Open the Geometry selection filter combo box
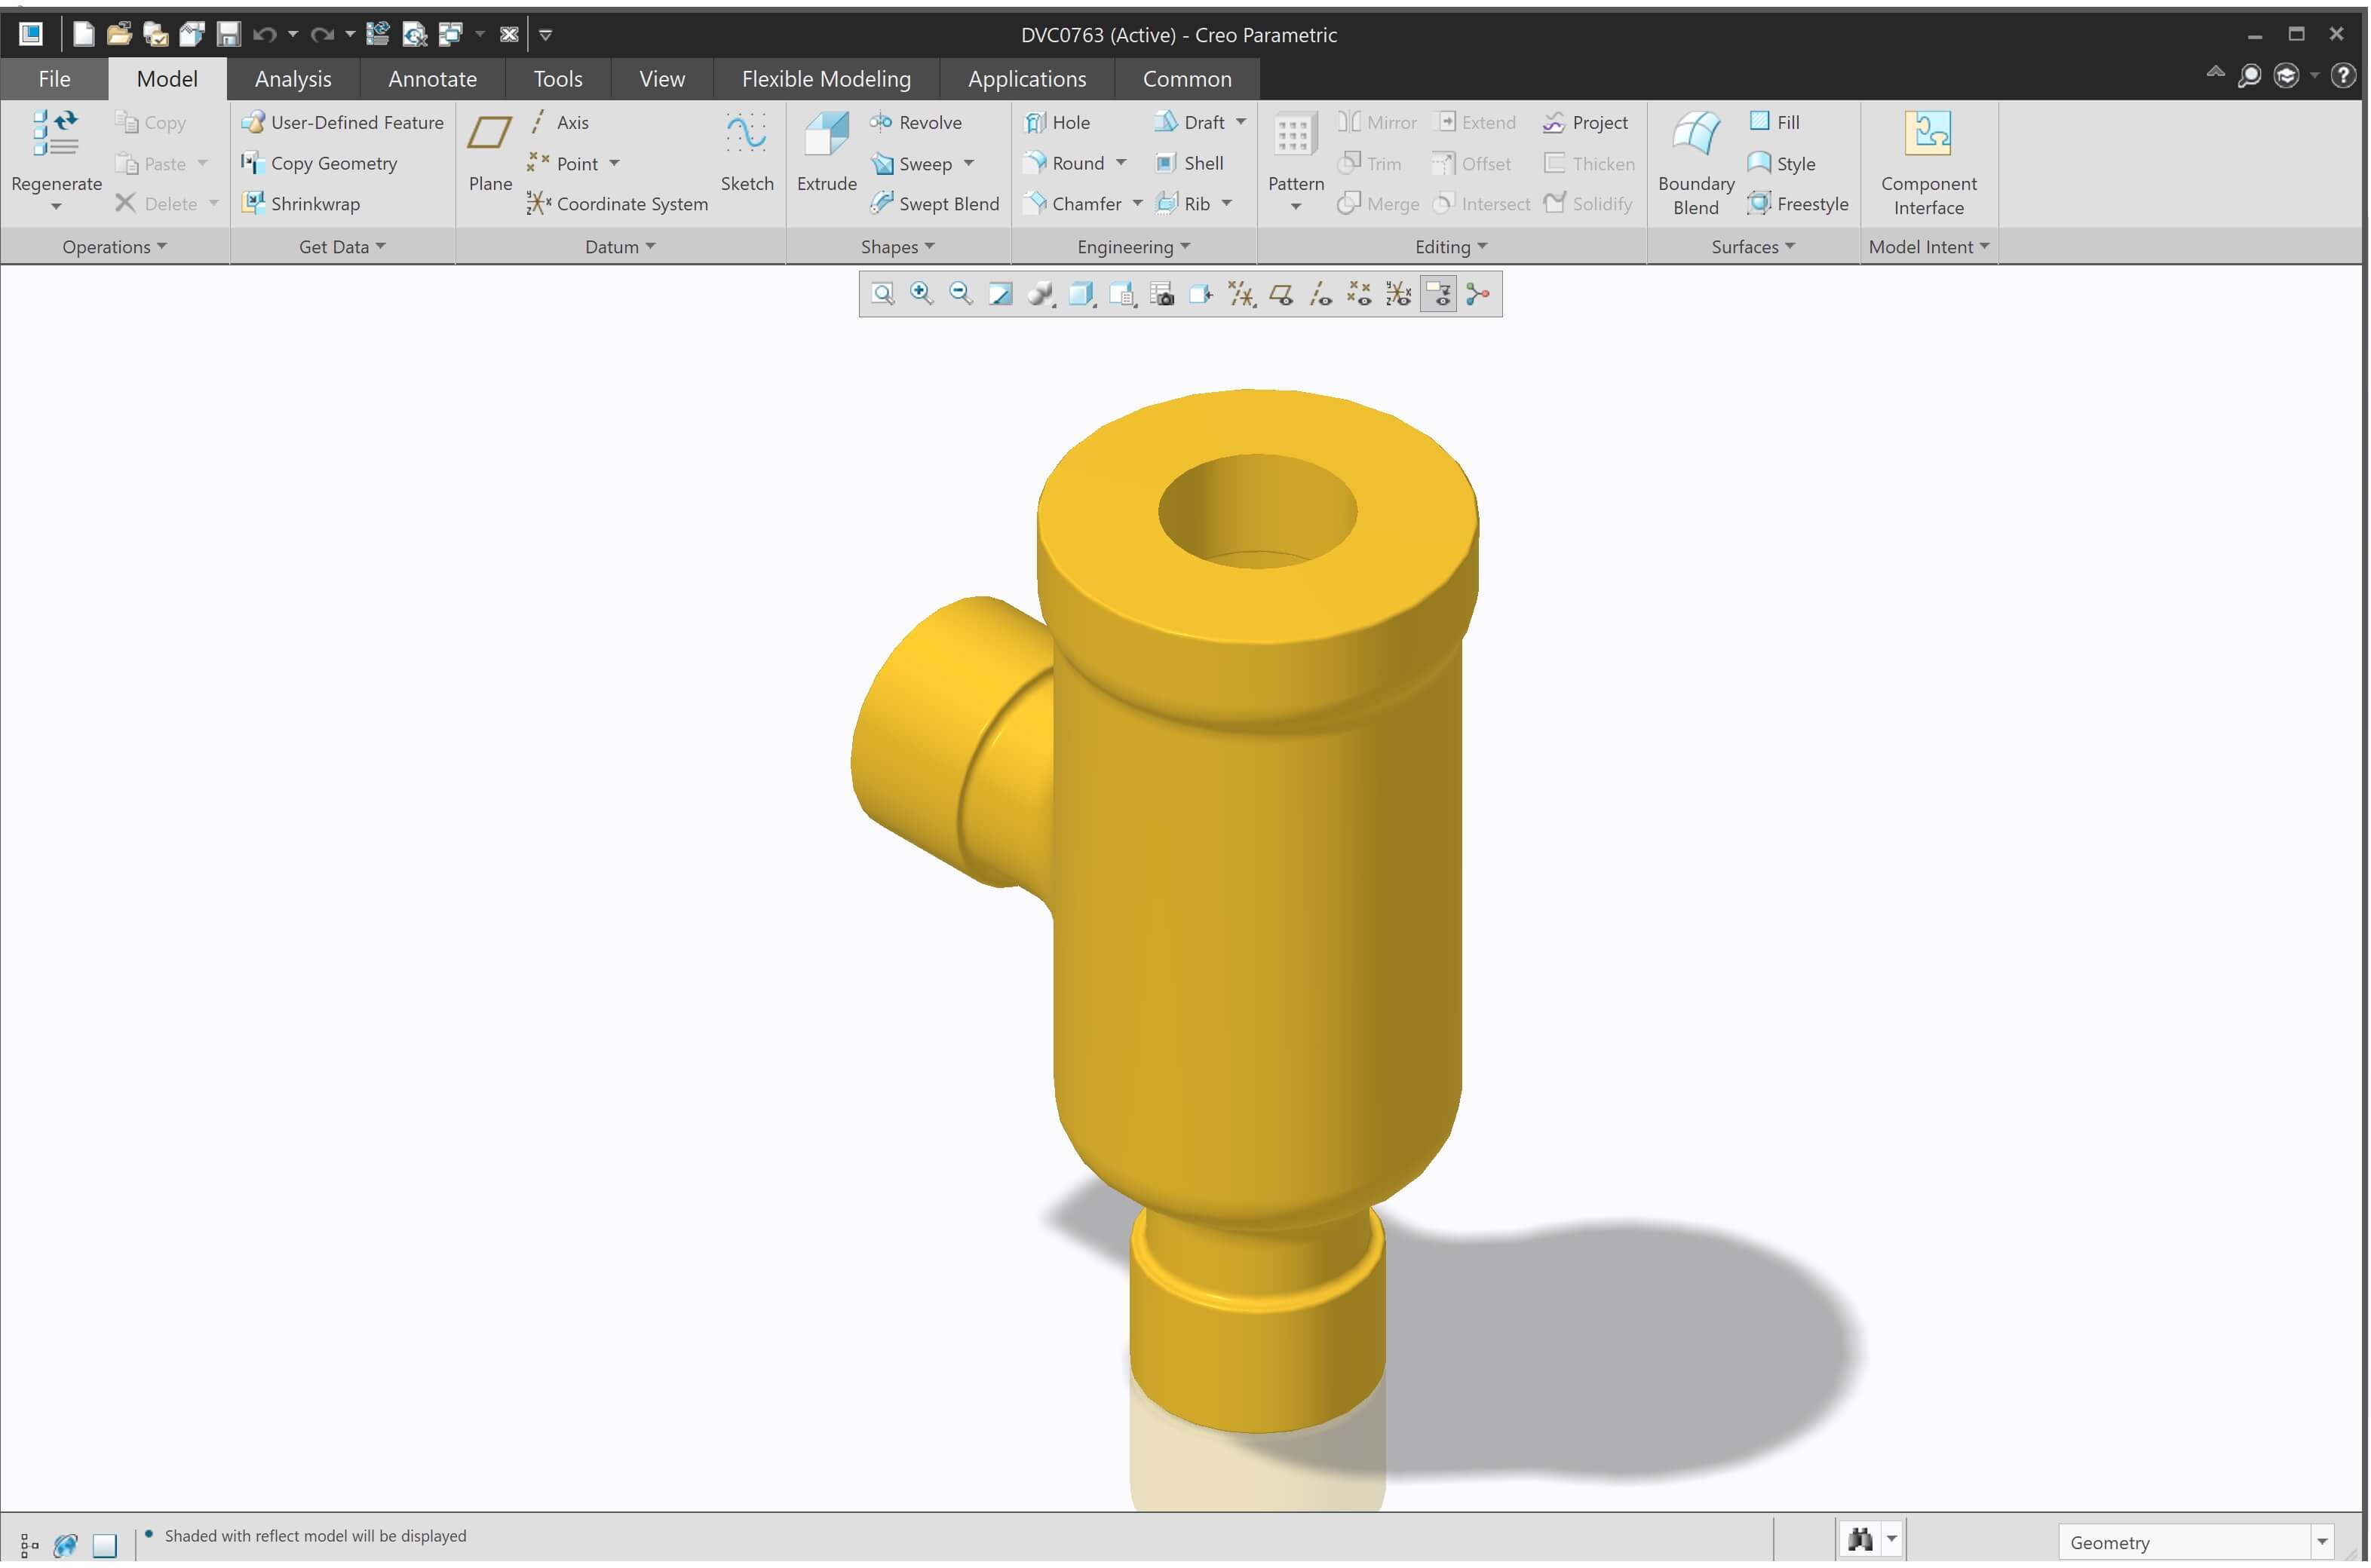 (2195, 1542)
